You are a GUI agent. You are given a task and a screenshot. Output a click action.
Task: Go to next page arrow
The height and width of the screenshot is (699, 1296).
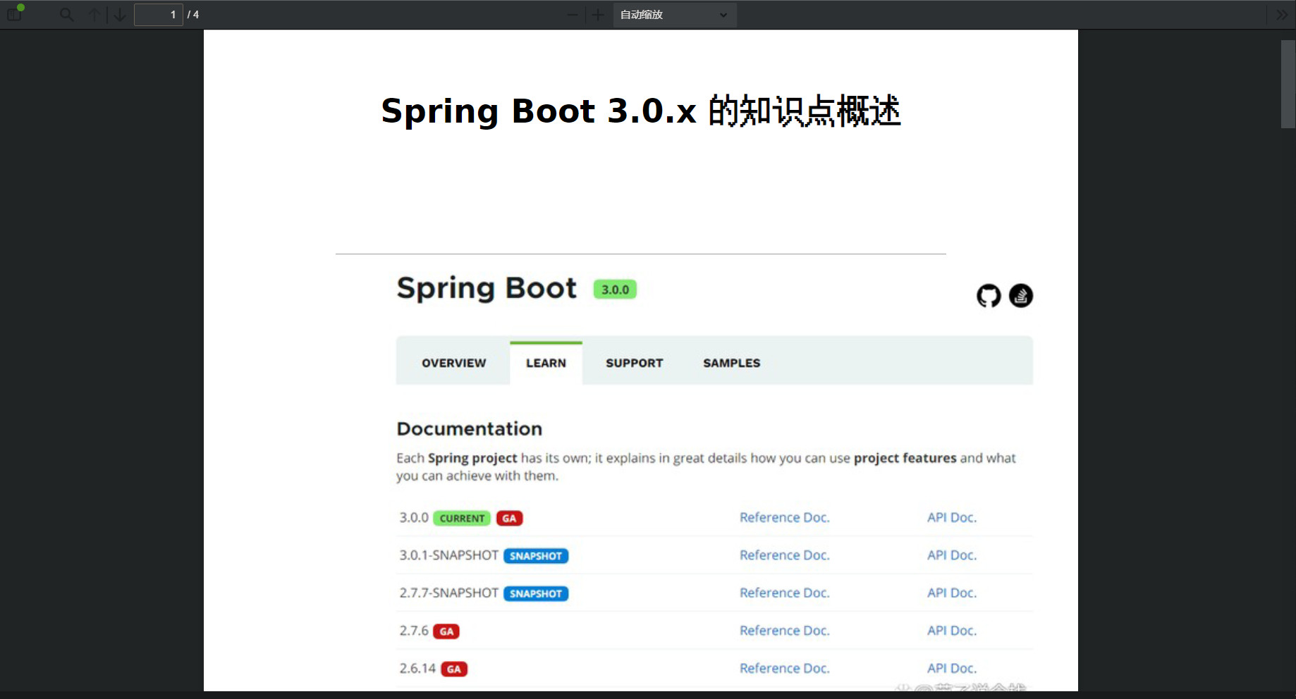pos(120,15)
